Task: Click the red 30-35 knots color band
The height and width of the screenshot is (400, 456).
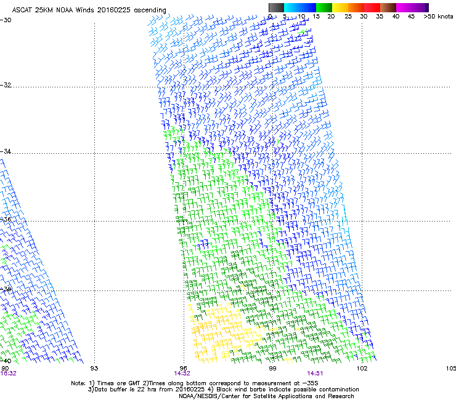Action: pyautogui.click(x=372, y=7)
